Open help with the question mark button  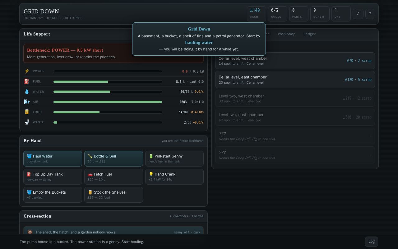pos(370,14)
